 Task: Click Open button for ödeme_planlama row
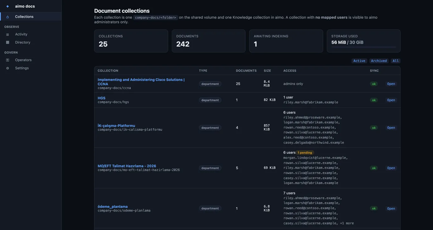pyautogui.click(x=391, y=209)
